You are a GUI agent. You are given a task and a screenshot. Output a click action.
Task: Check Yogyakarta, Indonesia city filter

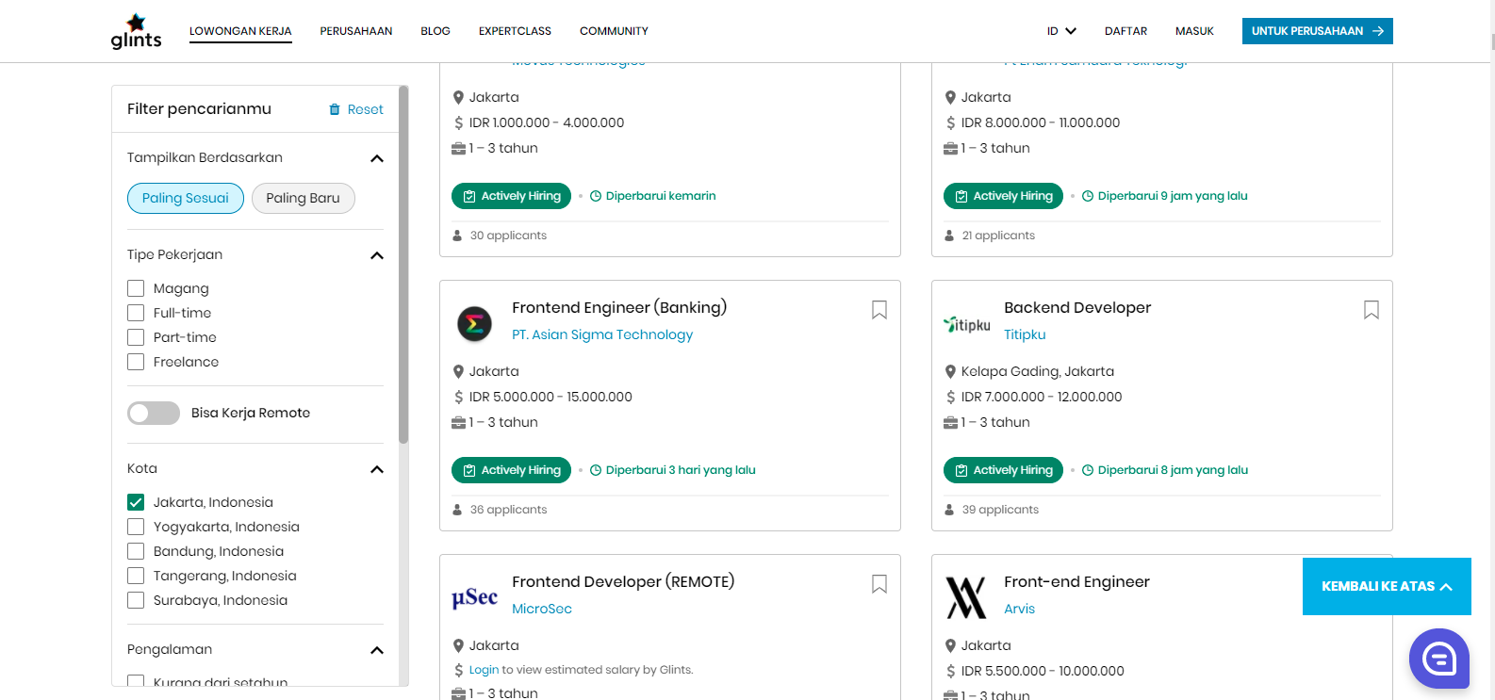pyautogui.click(x=136, y=527)
